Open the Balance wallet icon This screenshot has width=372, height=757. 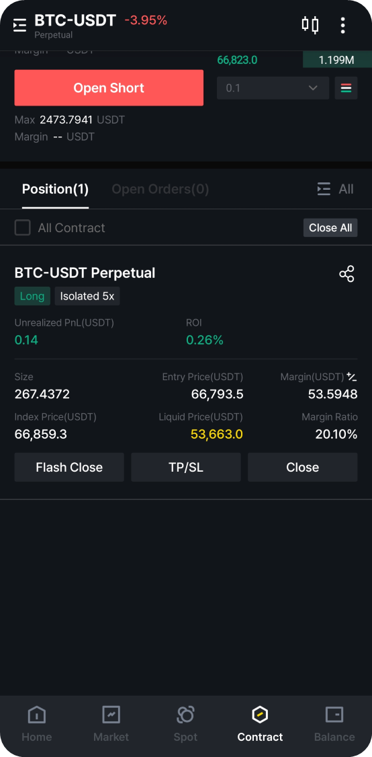[334, 714]
